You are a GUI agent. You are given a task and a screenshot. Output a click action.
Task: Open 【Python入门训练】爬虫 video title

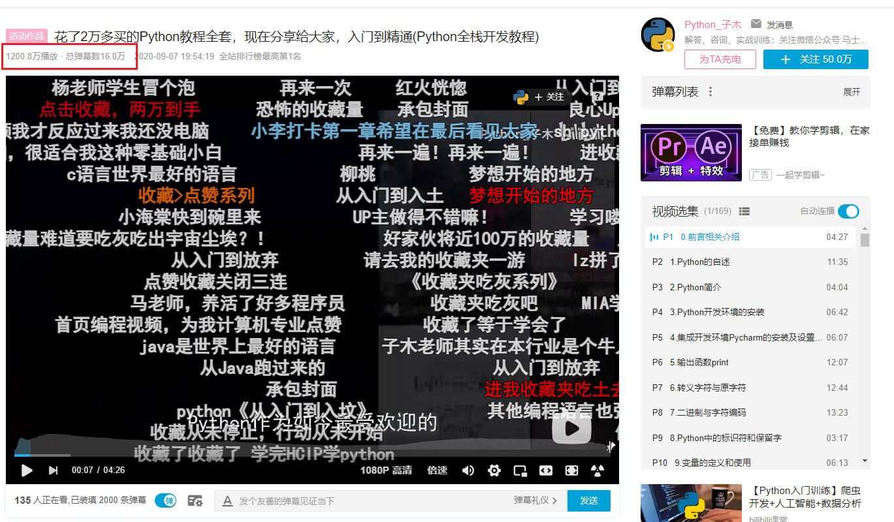click(x=806, y=497)
